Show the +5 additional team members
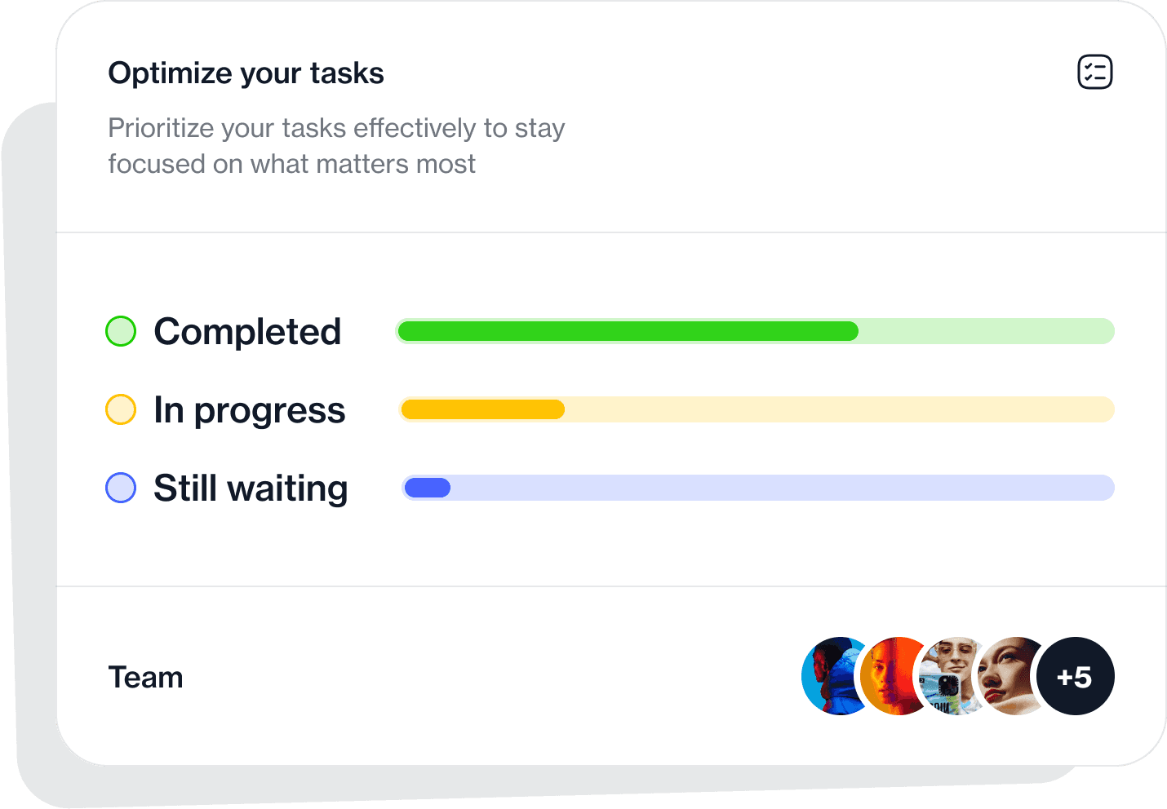Screen dimensions: 1167x809 pos(1076,676)
